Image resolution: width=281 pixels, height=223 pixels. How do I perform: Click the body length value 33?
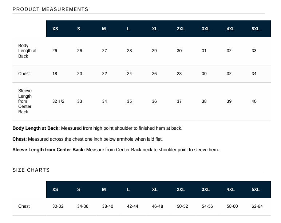coord(254,51)
